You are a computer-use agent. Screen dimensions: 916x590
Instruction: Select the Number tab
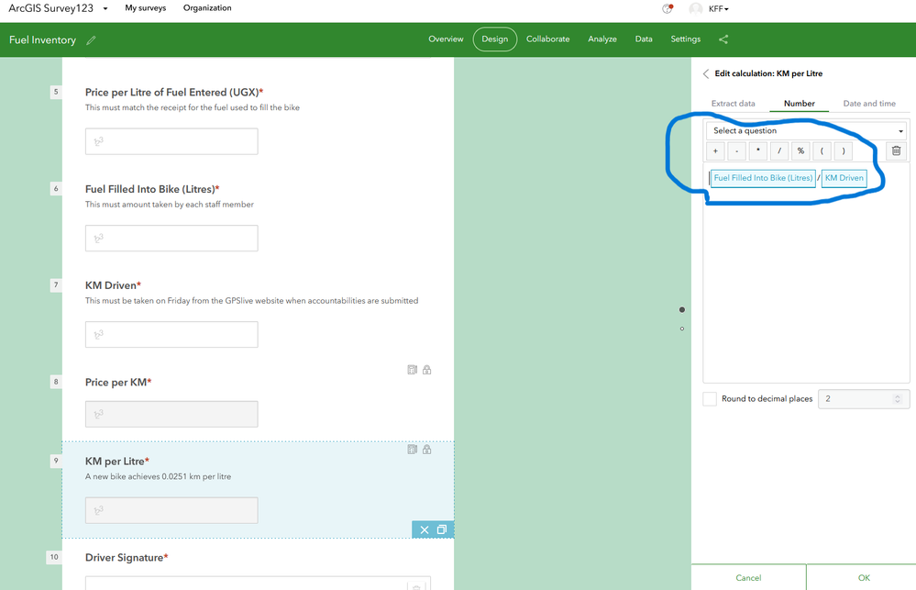(x=800, y=104)
